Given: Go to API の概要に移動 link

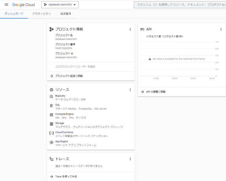Looking at the screenshot, I should [x=156, y=92].
